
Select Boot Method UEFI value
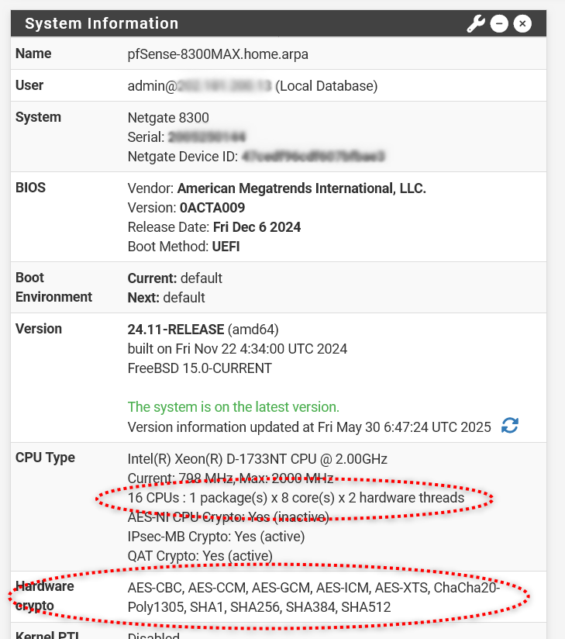226,247
